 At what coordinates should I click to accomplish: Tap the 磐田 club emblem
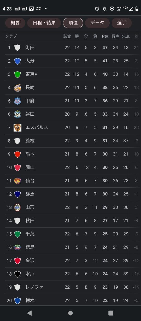point(17,114)
